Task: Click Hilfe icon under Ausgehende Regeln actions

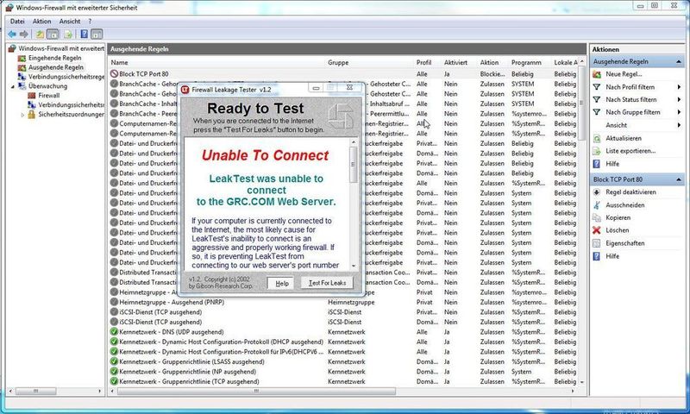Action: pos(597,164)
